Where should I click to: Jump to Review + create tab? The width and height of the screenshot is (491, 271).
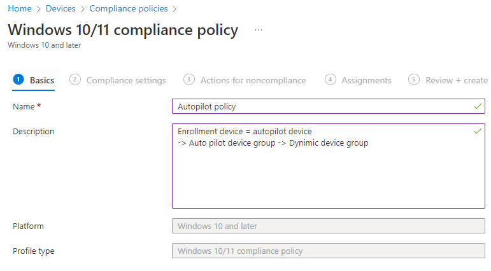(456, 80)
